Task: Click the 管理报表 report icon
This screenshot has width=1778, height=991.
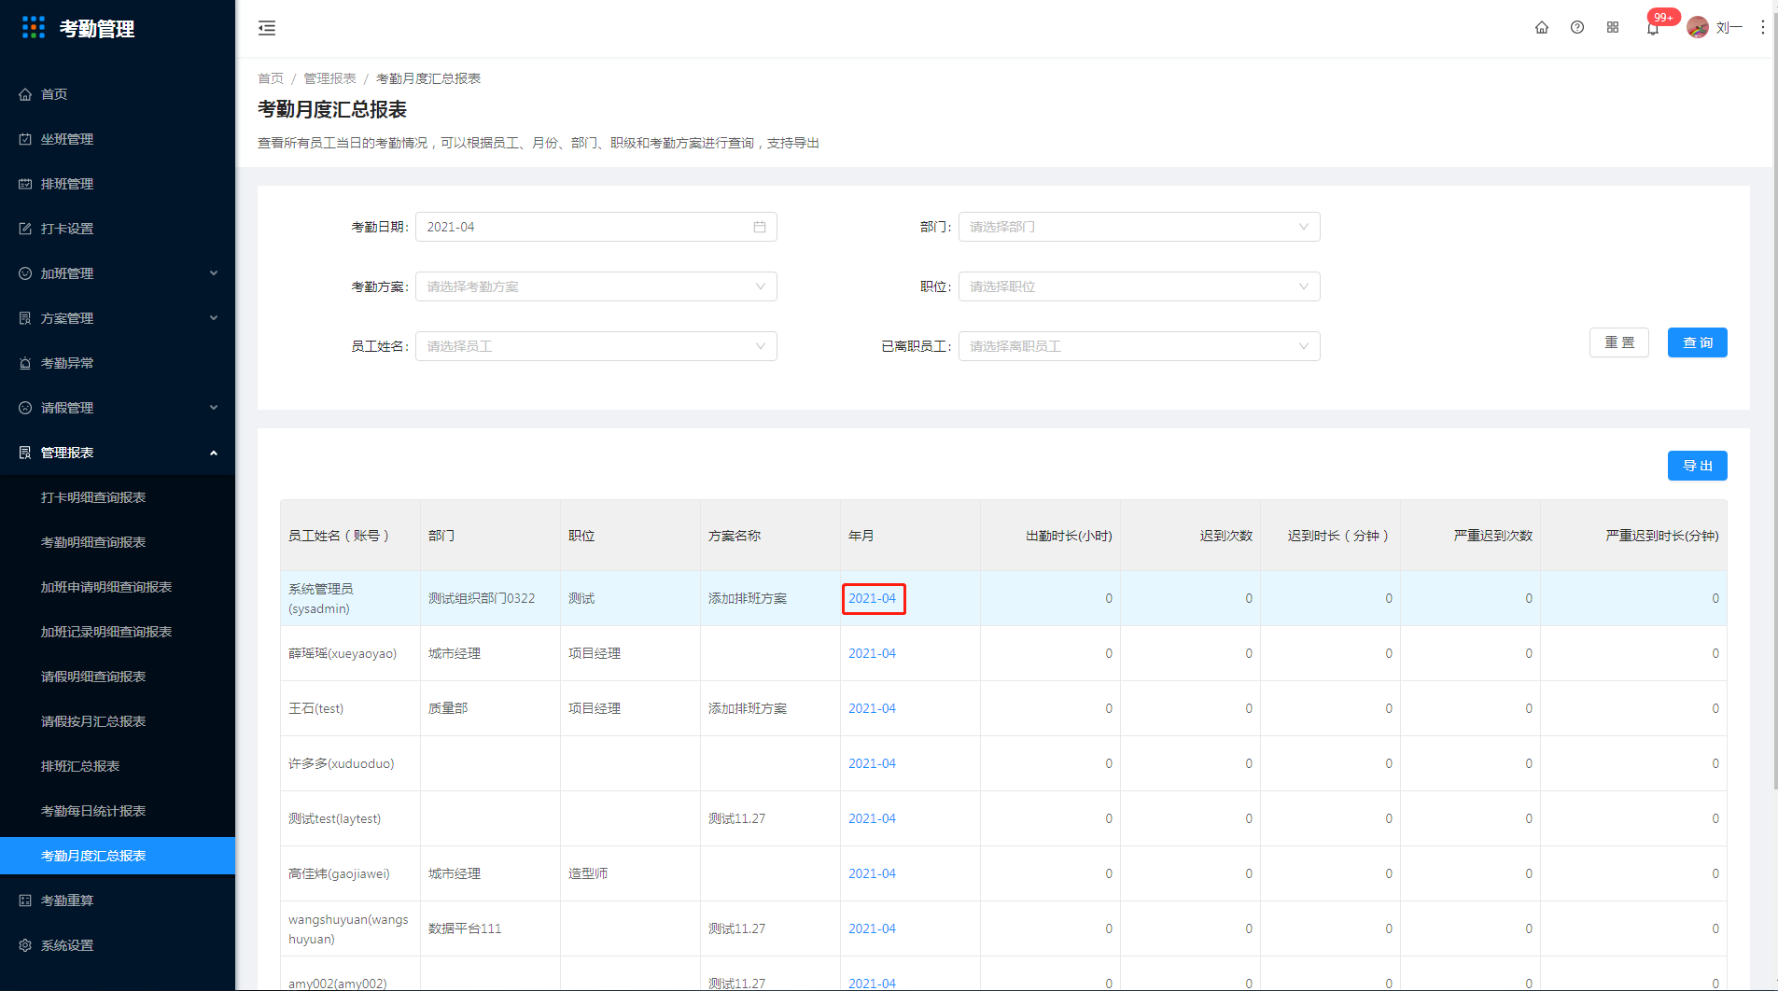Action: click(x=25, y=453)
